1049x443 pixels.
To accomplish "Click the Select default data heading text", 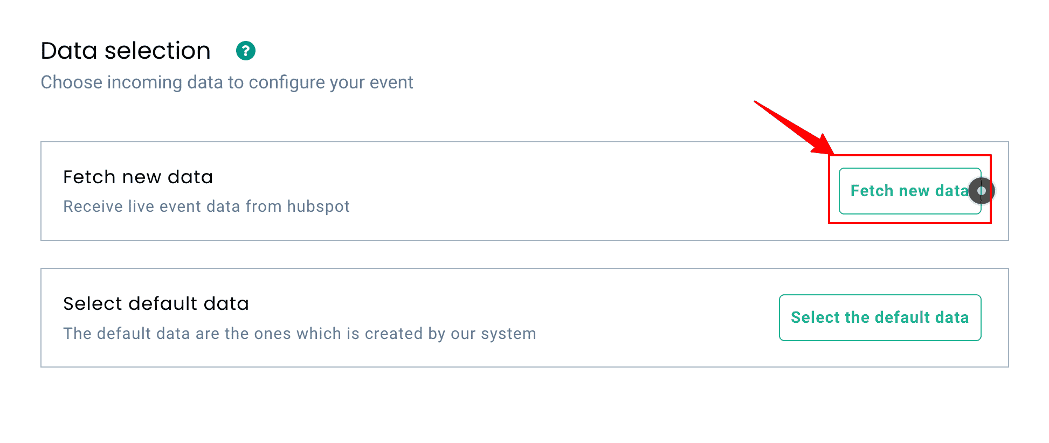I will pyautogui.click(x=156, y=303).
